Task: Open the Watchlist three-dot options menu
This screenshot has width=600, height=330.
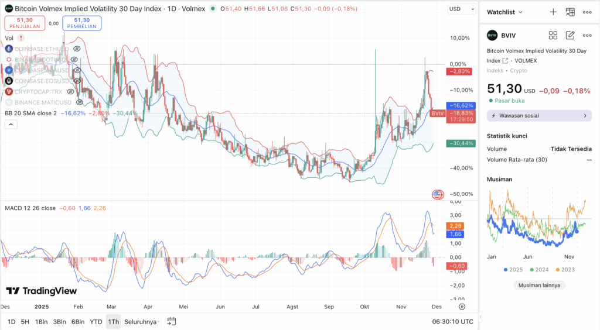Action: pyautogui.click(x=587, y=12)
